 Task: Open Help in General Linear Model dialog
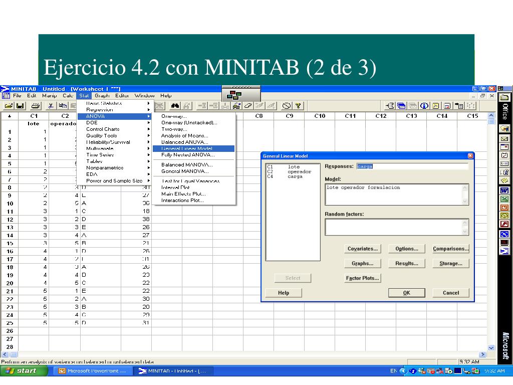(x=284, y=293)
